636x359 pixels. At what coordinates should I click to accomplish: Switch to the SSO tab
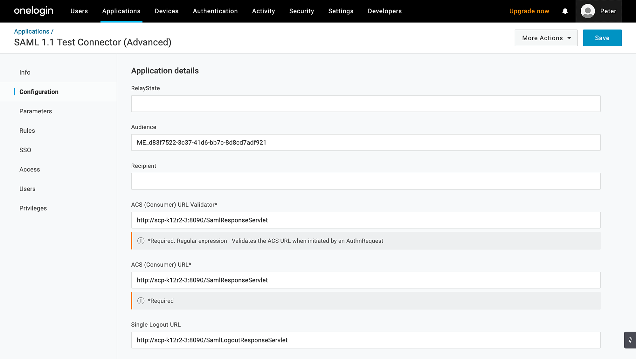coord(25,150)
